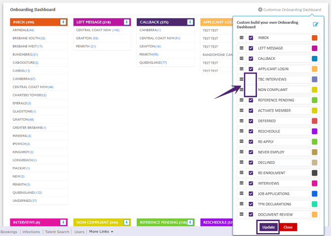Click the RESCHEDULE column header
Image resolution: width=331 pixels, height=236 pixels.
coord(216,222)
